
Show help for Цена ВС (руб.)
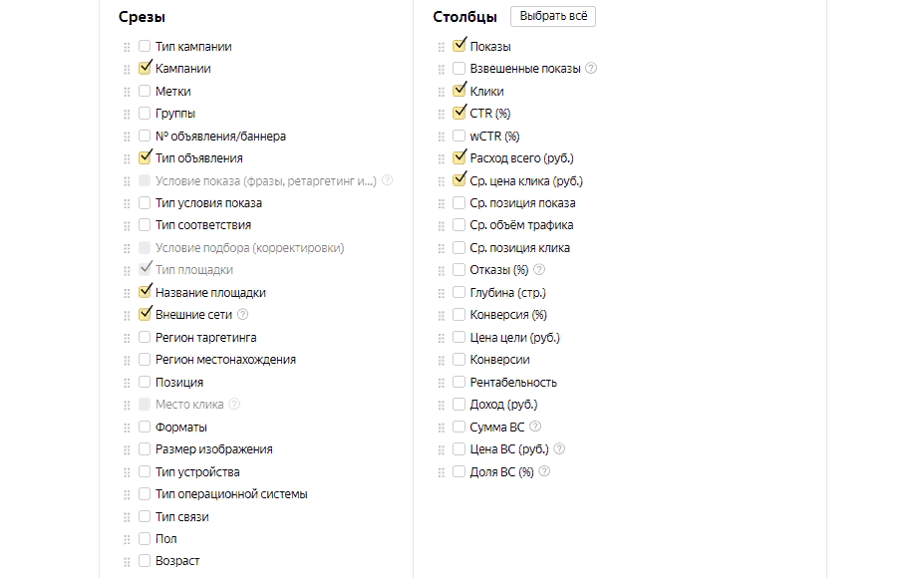[x=559, y=449]
